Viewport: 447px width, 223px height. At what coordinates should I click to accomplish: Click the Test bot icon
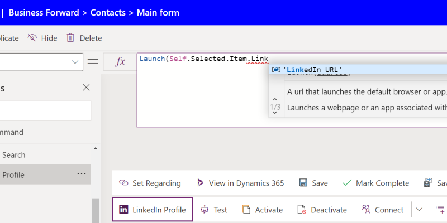205,210
